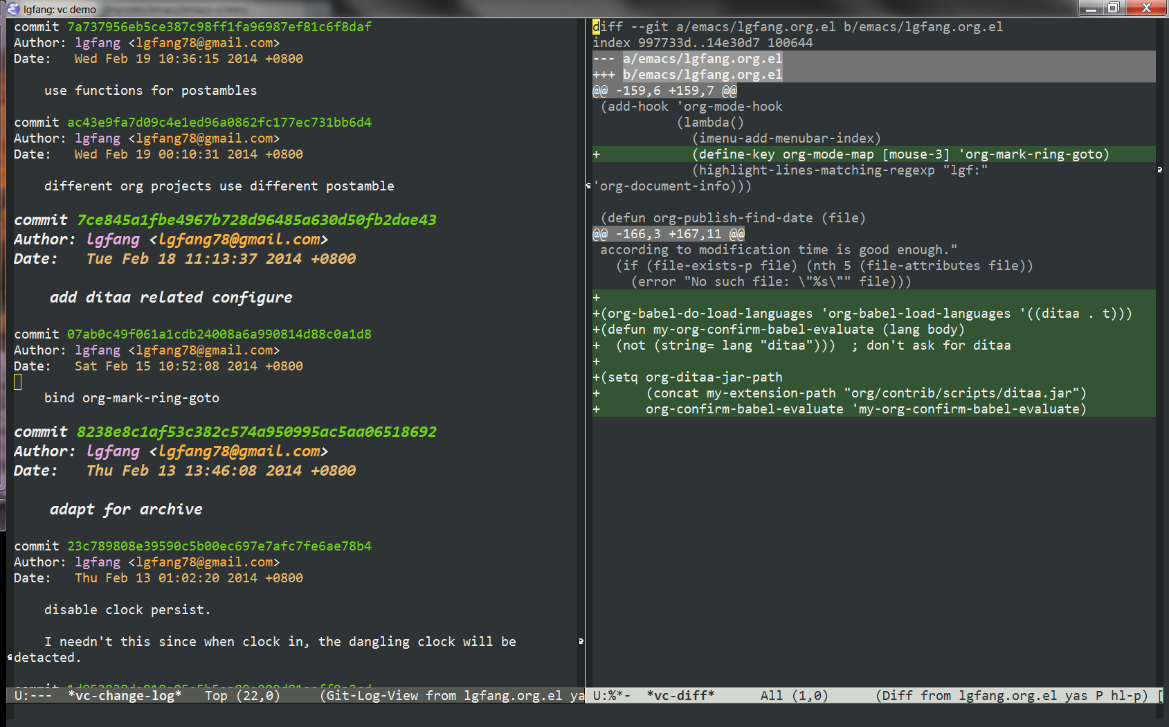The width and height of the screenshot is (1169, 727).
Task: Click the Git-Log-View mode indicator in mode line
Action: coord(372,696)
